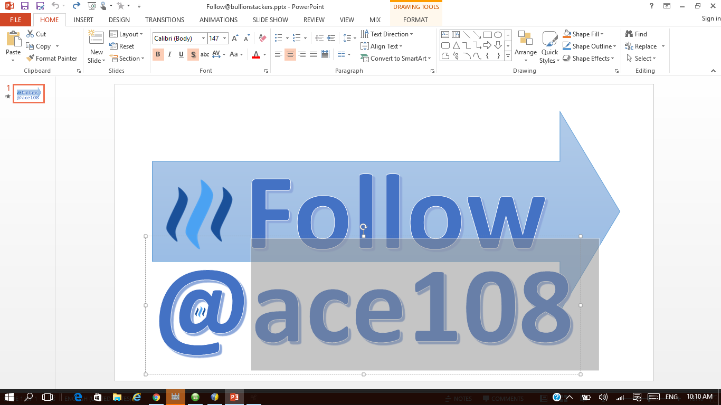Screen dimensions: 721x405
Task: Expand the shapes gallery More arrow
Action: point(508,56)
